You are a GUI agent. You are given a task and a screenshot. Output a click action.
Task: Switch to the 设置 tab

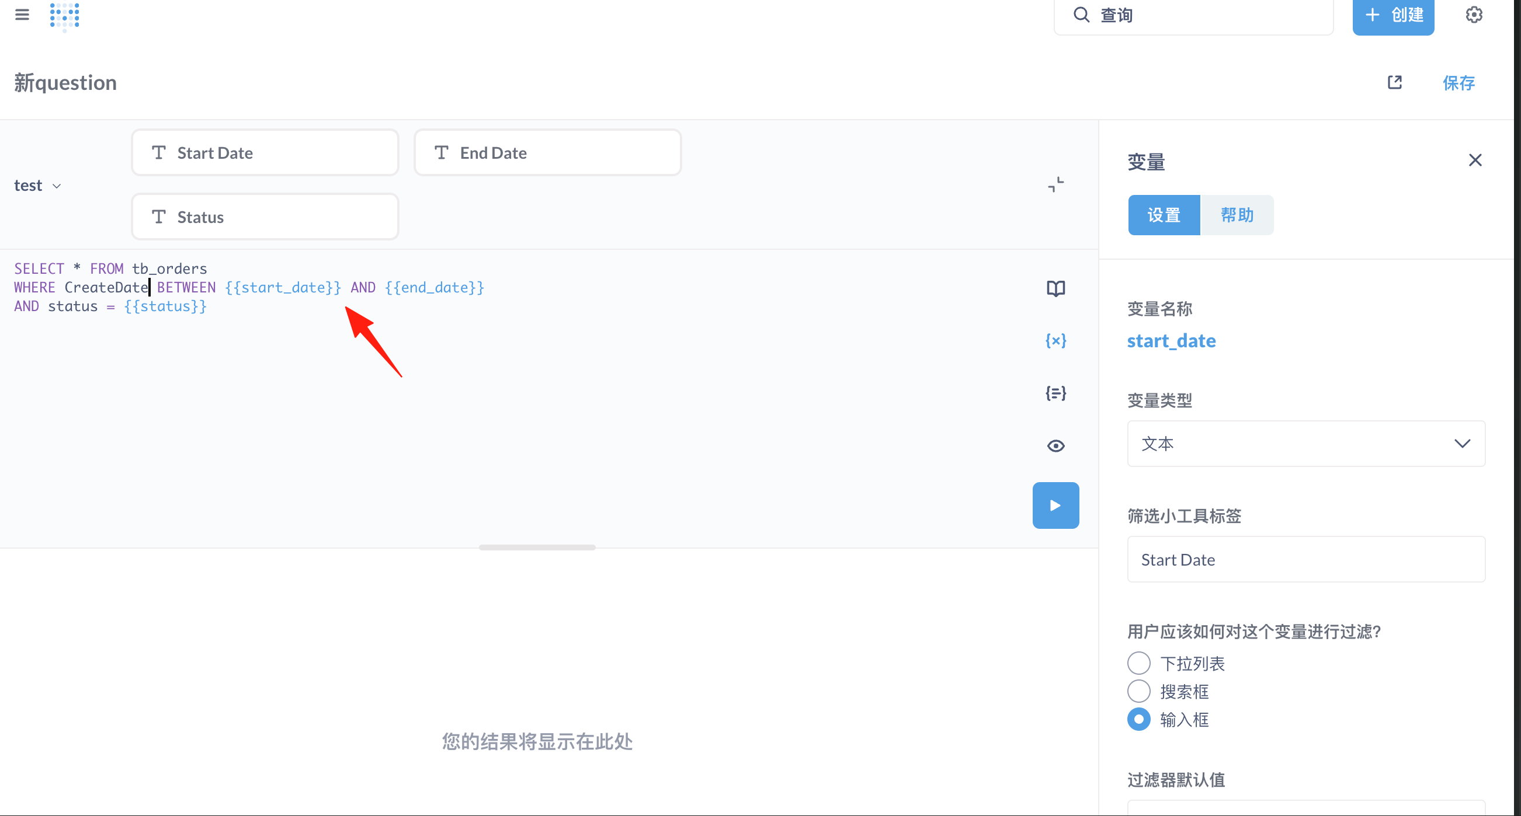(1164, 215)
